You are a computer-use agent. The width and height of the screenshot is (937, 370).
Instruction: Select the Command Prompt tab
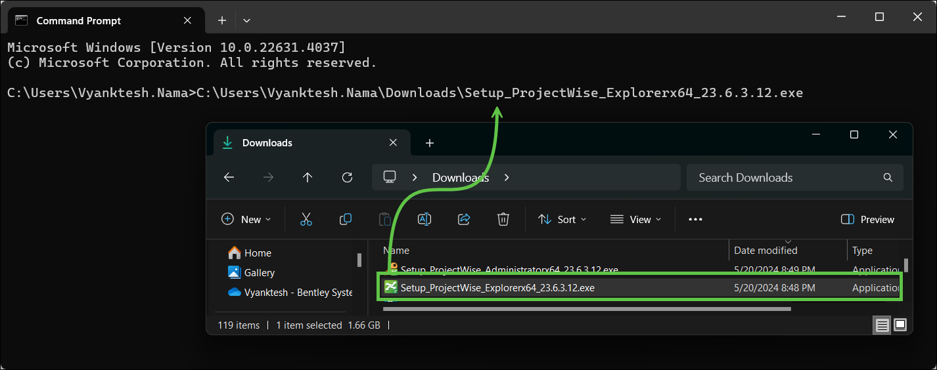pyautogui.click(x=105, y=20)
